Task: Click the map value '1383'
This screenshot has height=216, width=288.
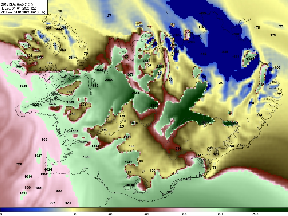Action: click(x=87, y=157)
